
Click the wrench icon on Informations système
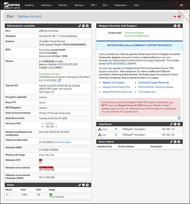pos(80,26)
